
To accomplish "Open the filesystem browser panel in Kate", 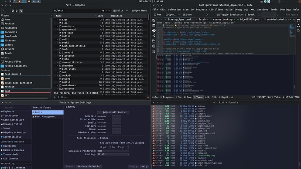I will click(x=154, y=41).
